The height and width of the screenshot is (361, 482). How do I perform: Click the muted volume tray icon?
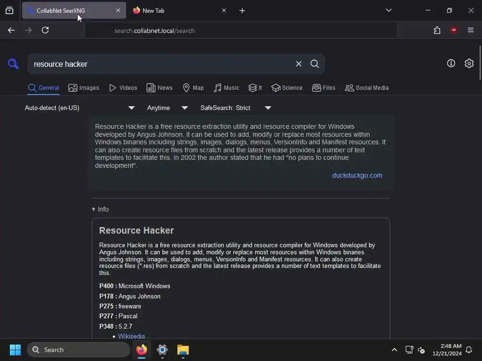click(x=421, y=350)
